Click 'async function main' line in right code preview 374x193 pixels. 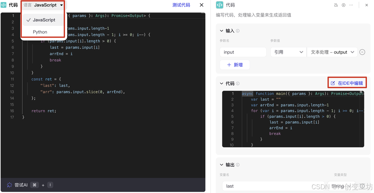303,94
